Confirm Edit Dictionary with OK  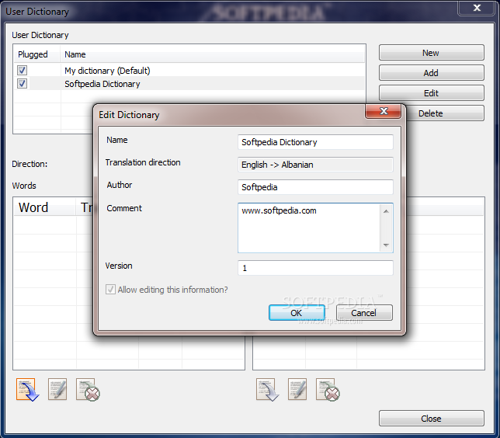click(297, 313)
